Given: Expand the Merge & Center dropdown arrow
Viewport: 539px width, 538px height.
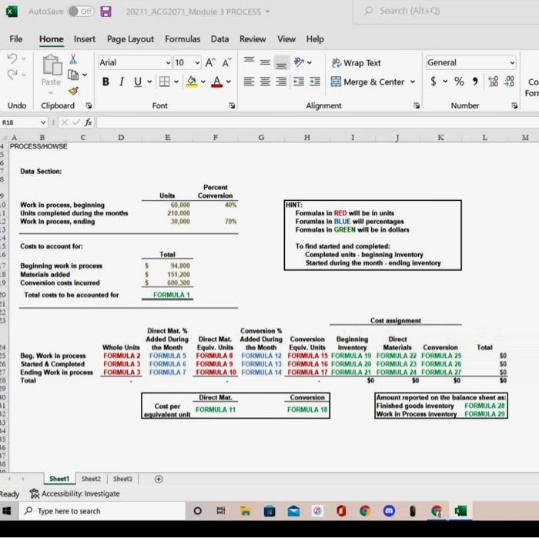Looking at the screenshot, I should [x=413, y=82].
